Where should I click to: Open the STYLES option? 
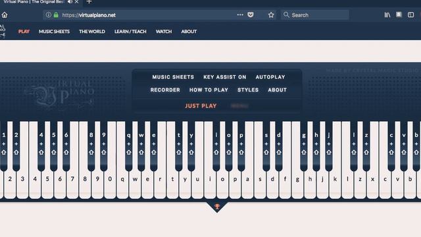click(x=248, y=90)
